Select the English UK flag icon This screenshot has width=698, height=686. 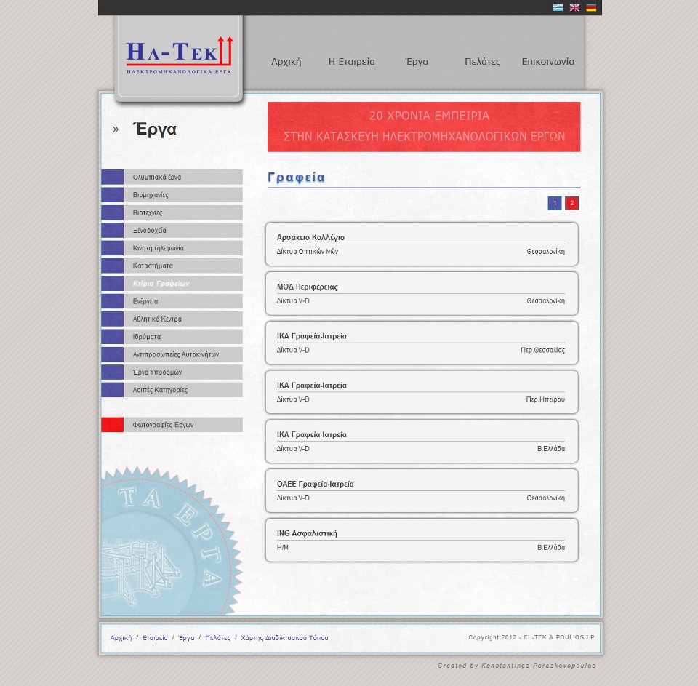(x=574, y=7)
